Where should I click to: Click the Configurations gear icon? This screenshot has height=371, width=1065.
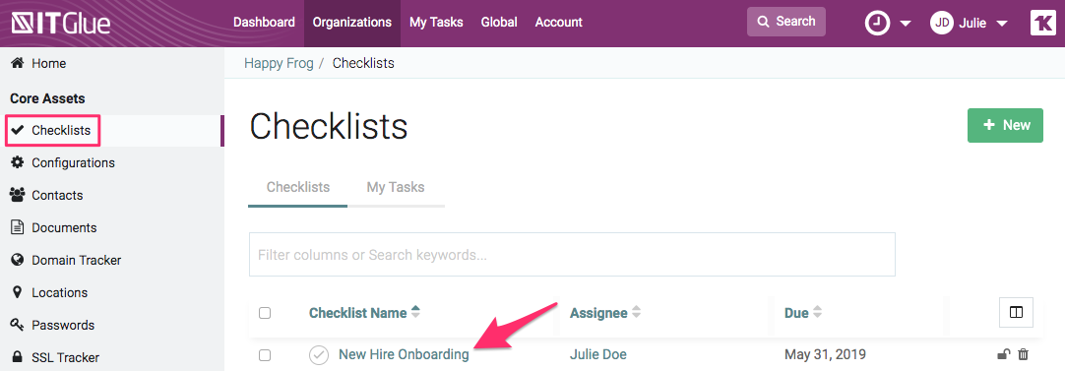(x=18, y=162)
